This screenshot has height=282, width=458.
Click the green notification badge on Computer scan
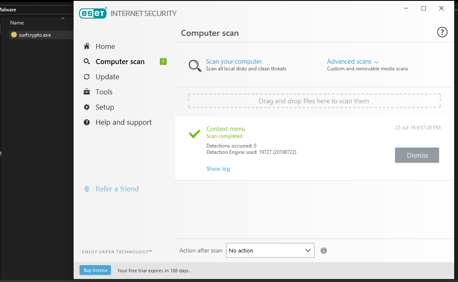point(163,62)
